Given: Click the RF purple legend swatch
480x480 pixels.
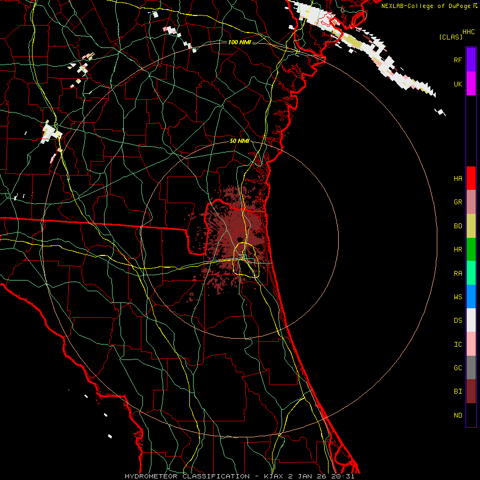Looking at the screenshot, I should 471,60.
